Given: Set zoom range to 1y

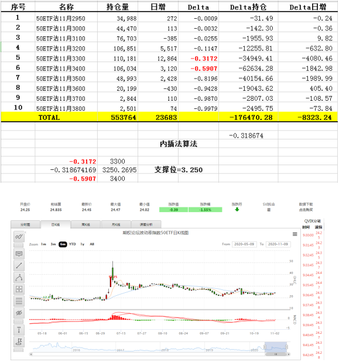Looking at the screenshot, I should tap(83, 244).
